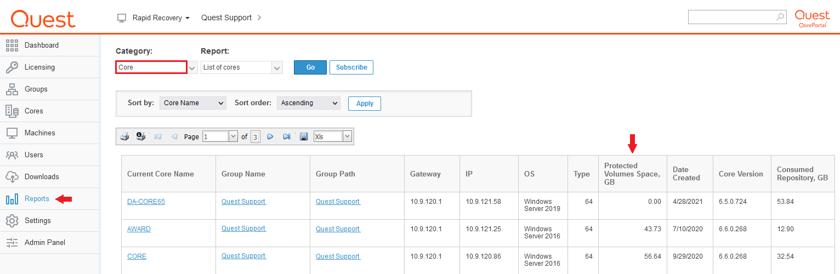Screen dimensions: 840x274
Task: Click the Users people icon
Action: (x=12, y=155)
